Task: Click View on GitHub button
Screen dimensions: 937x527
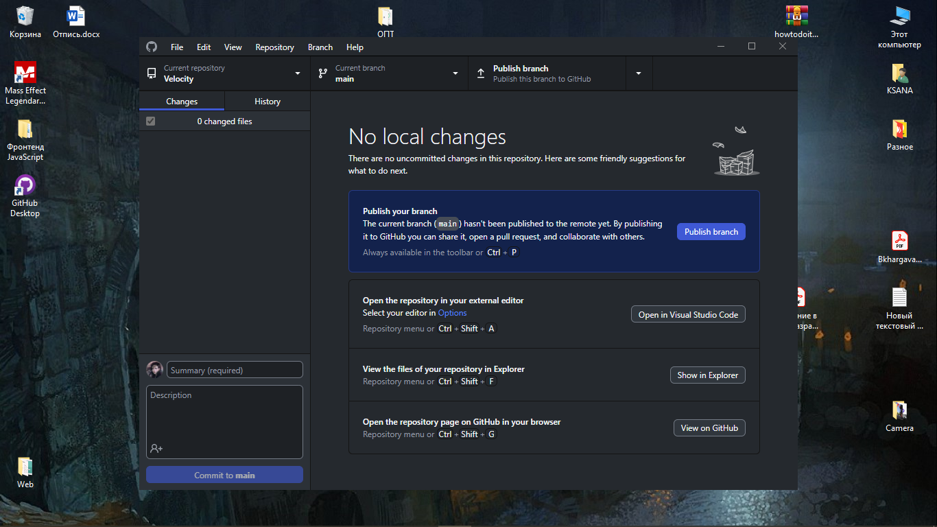Action: coord(709,428)
